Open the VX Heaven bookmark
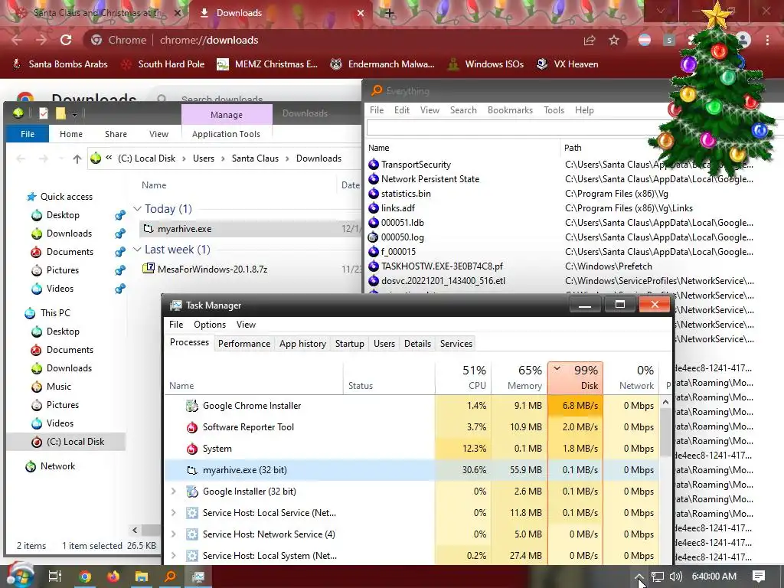Viewport: 784px width, 588px height. (x=567, y=64)
